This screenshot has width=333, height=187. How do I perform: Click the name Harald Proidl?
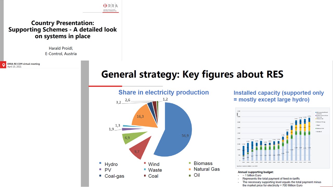pos(61,48)
